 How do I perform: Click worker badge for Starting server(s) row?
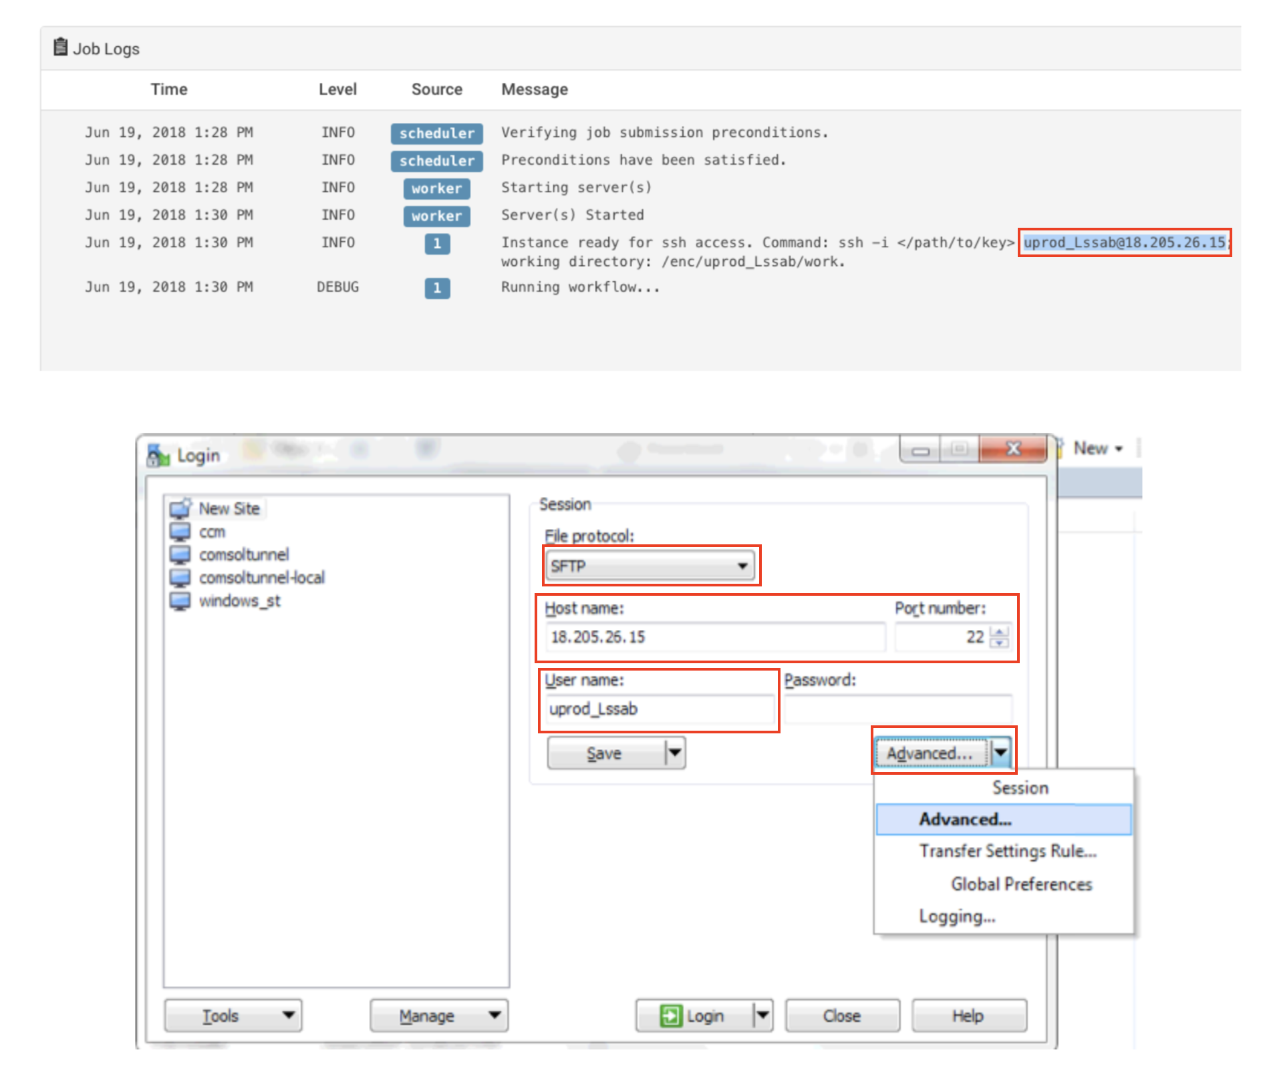[x=437, y=188]
